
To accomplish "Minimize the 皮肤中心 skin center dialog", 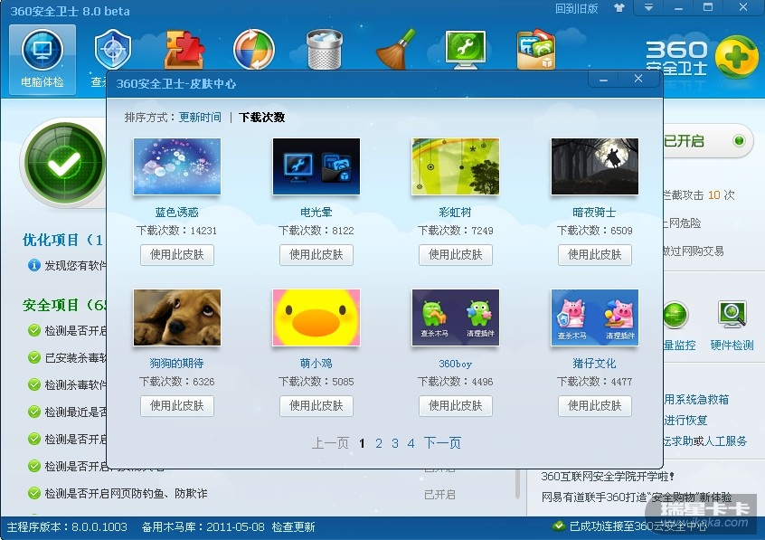I will 603,79.
